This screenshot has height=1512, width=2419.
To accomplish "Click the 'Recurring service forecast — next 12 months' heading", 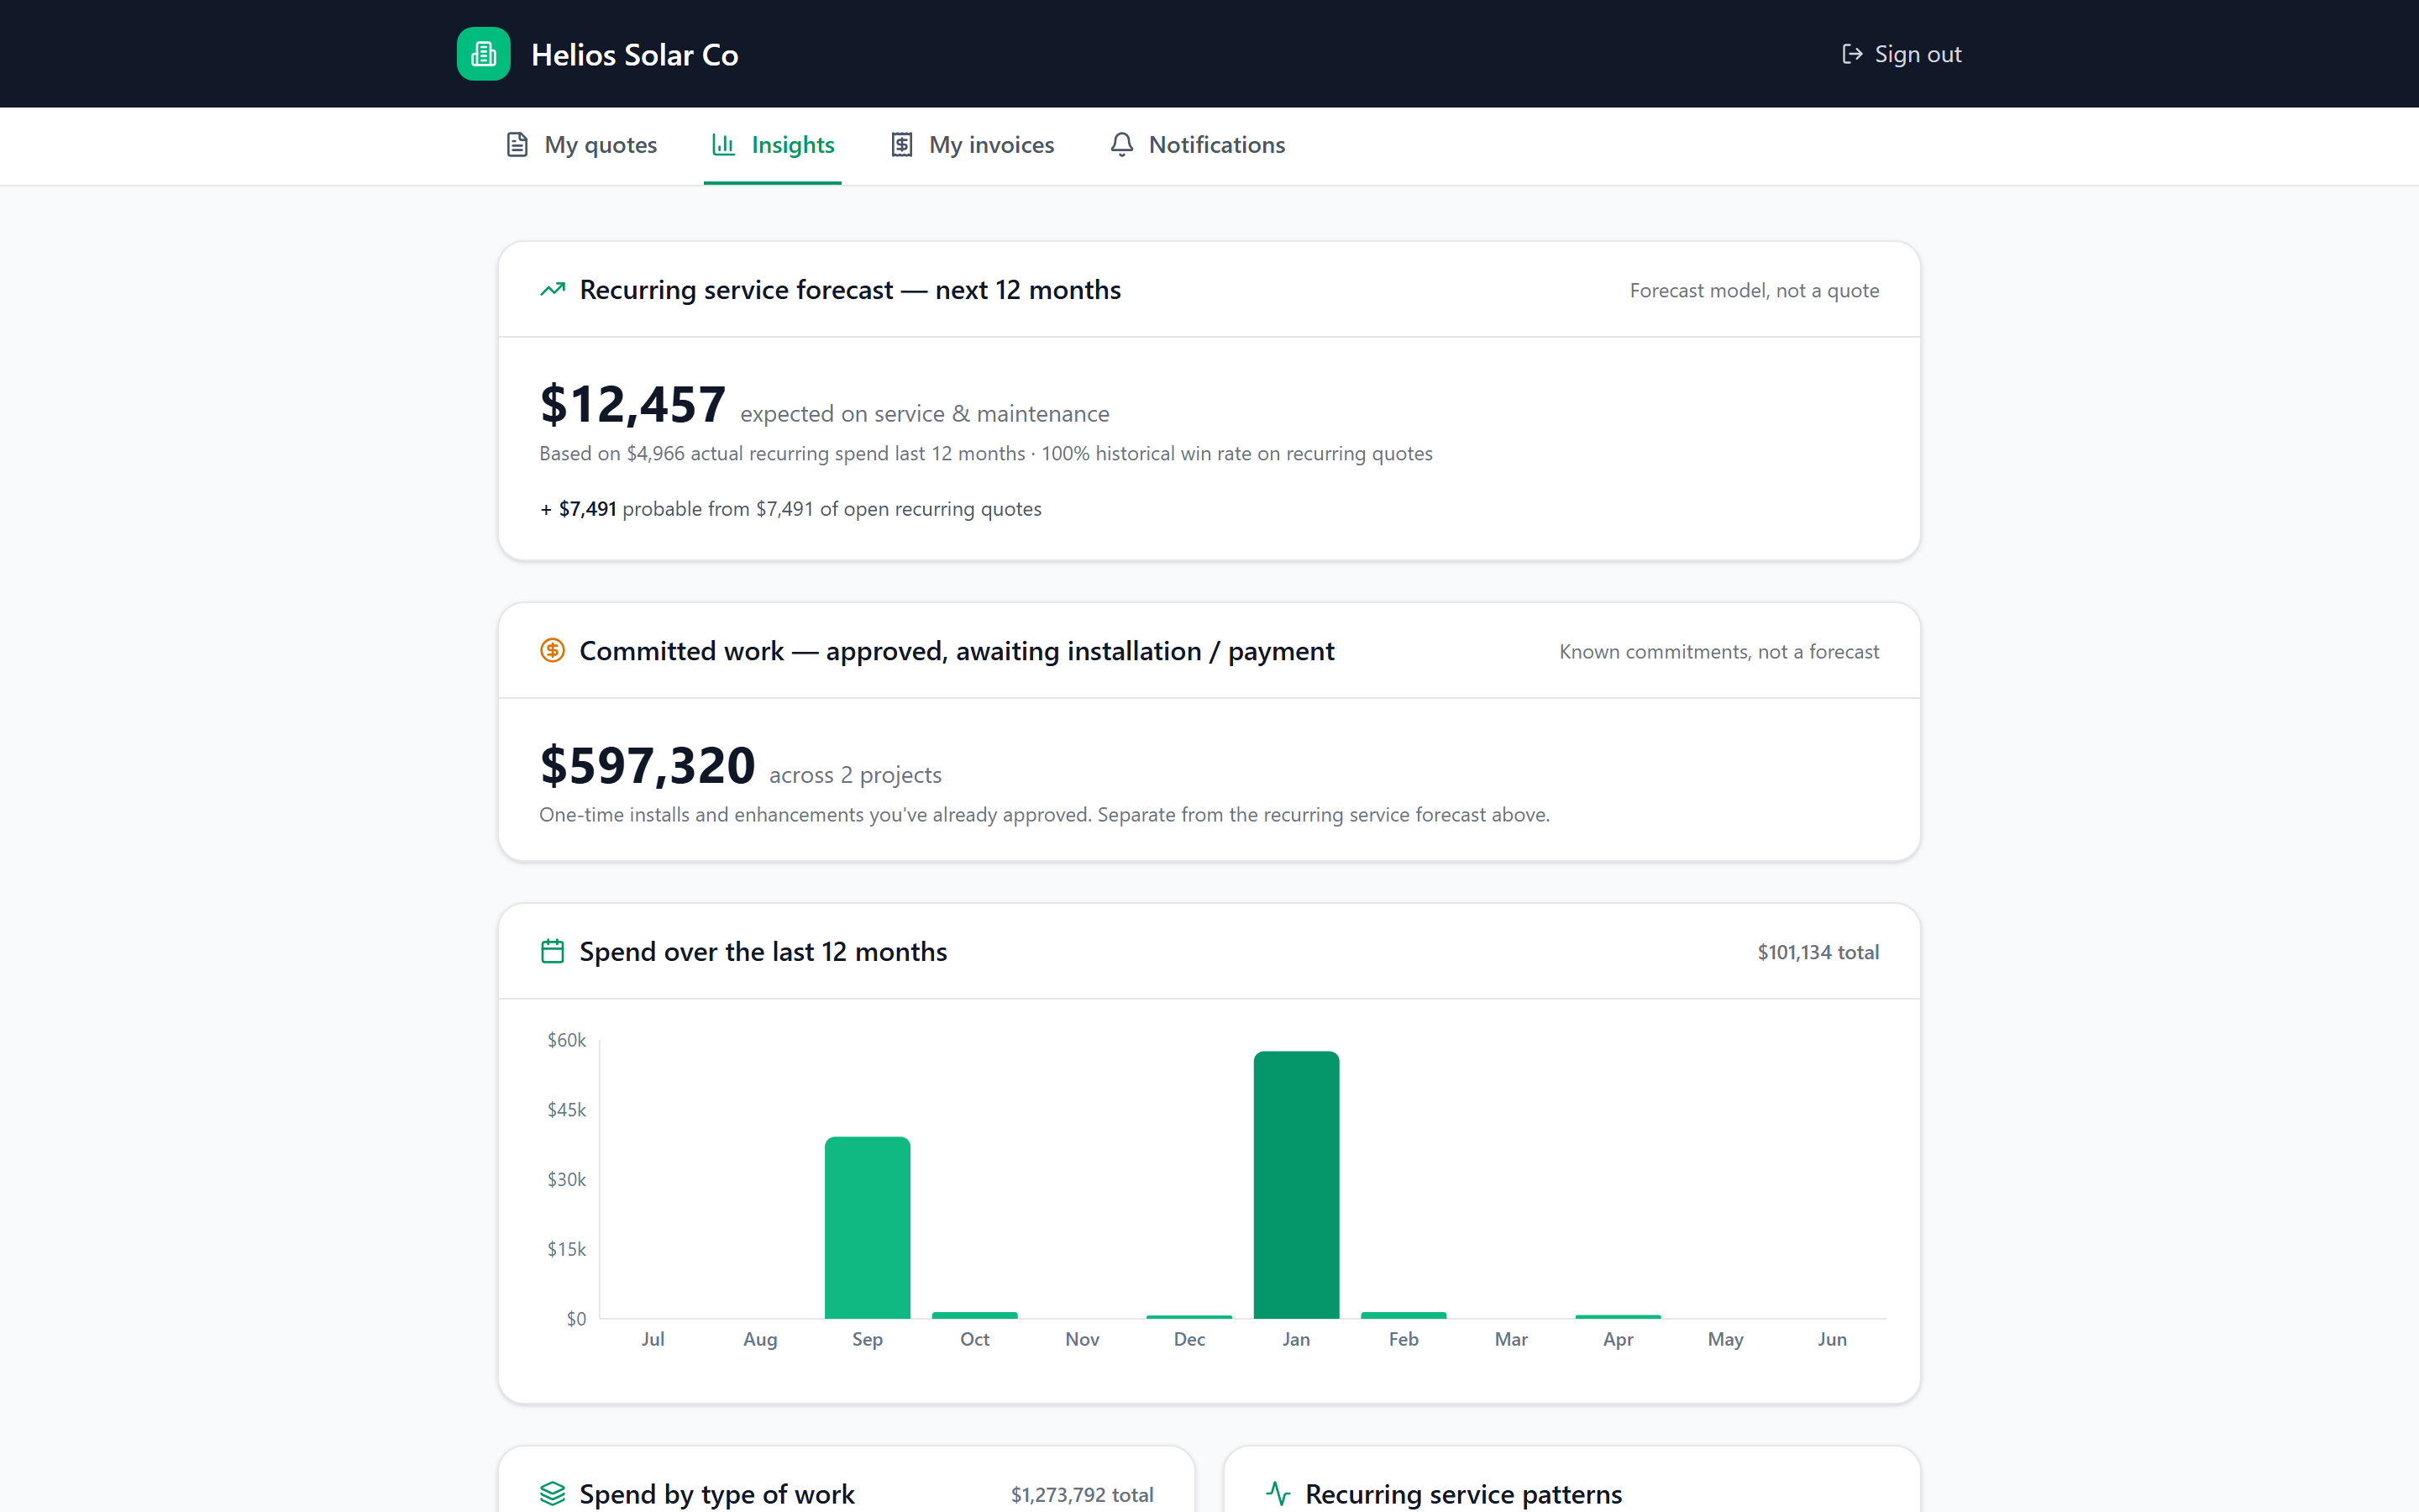I will click(x=851, y=290).
